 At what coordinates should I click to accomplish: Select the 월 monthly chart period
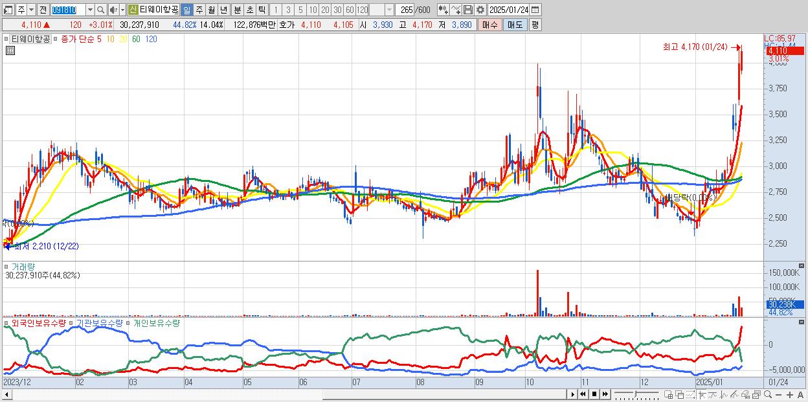pos(211,10)
